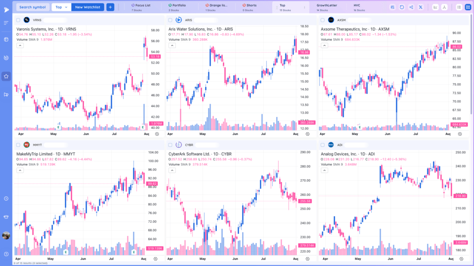
Task: Collapse the VRNS chart legend chevron
Action: (20, 46)
